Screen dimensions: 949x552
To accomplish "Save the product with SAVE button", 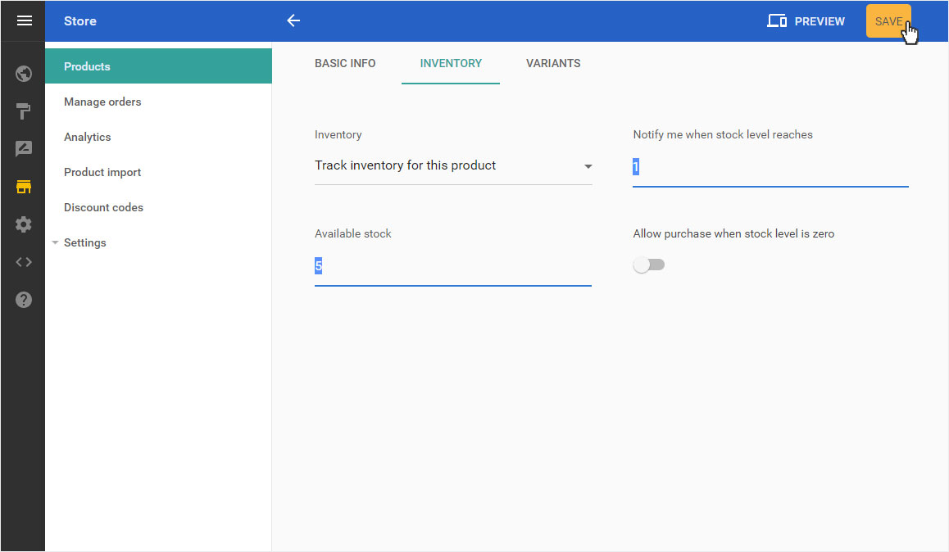I will point(888,21).
